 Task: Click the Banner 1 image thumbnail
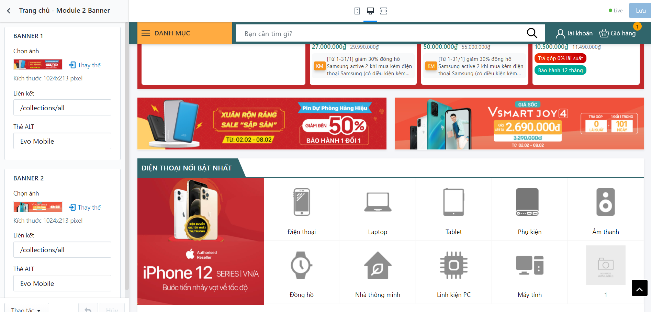[38, 64]
